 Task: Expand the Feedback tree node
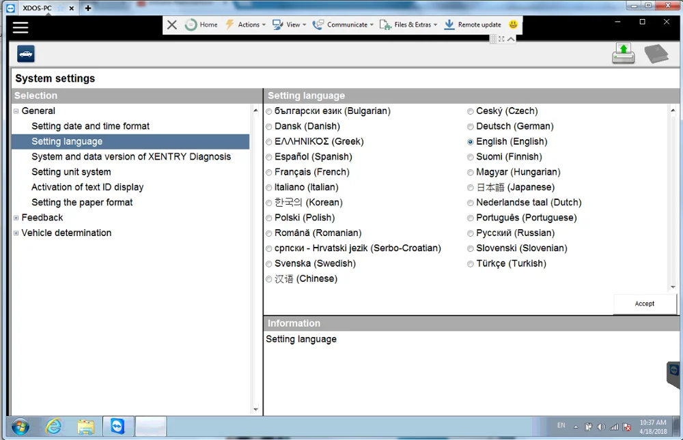pyautogui.click(x=16, y=218)
